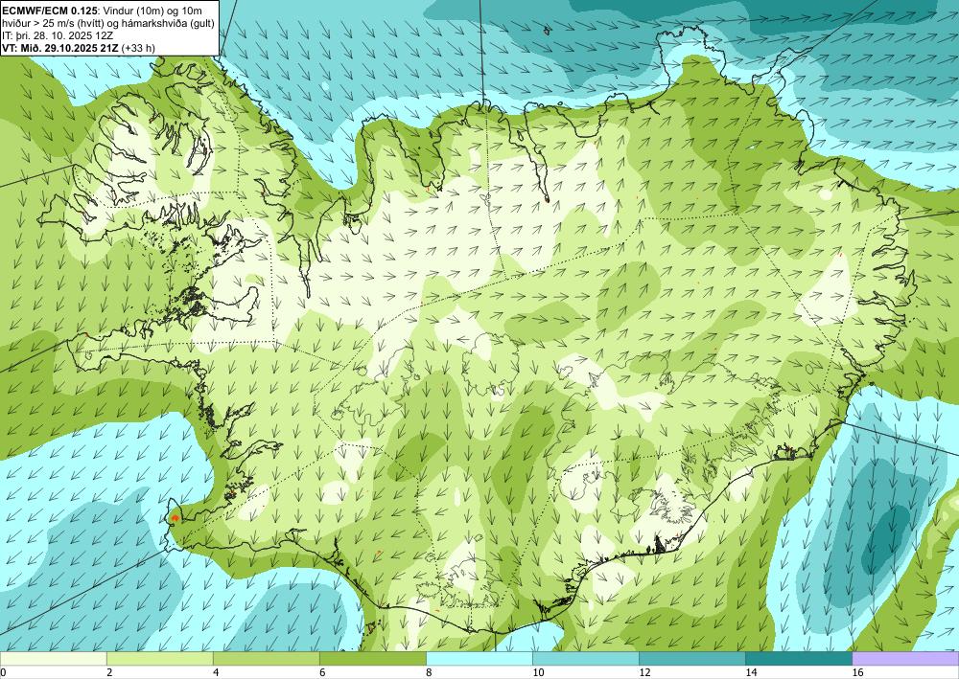The image size is (959, 679).
Task: Click the light green 2–4 legend swatch
Action: click(x=159, y=659)
